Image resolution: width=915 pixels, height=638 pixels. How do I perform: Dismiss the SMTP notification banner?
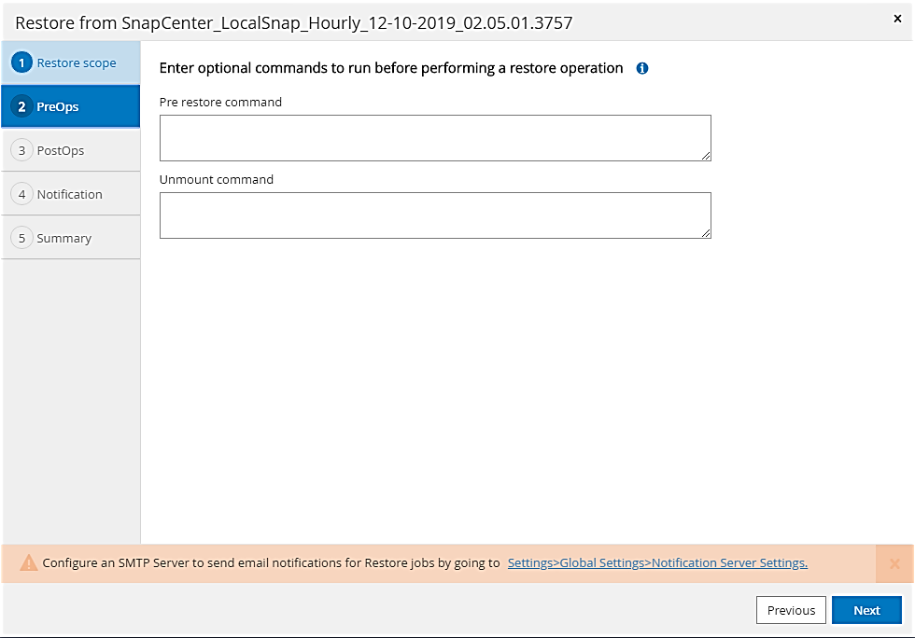click(x=894, y=563)
